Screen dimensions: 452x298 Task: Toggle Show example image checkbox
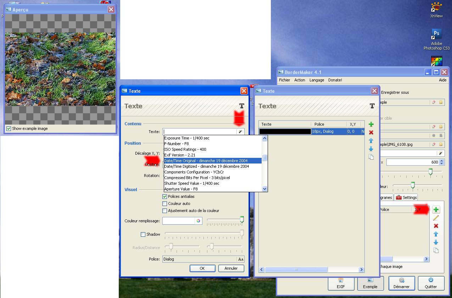[x=9, y=128]
